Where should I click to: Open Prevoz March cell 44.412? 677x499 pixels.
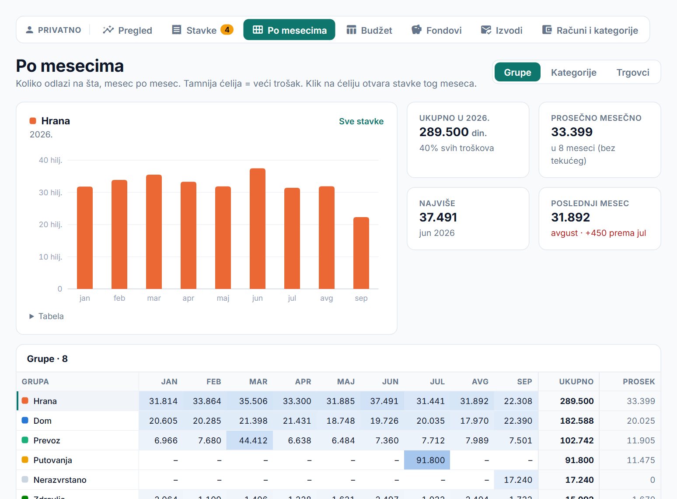click(250, 440)
